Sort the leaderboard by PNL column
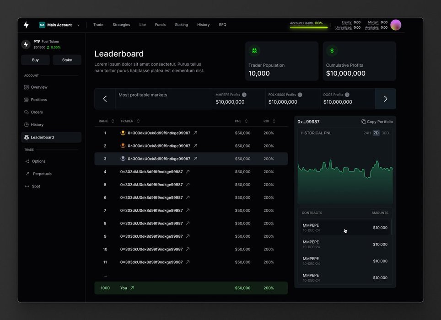The image size is (441, 320). (246, 121)
